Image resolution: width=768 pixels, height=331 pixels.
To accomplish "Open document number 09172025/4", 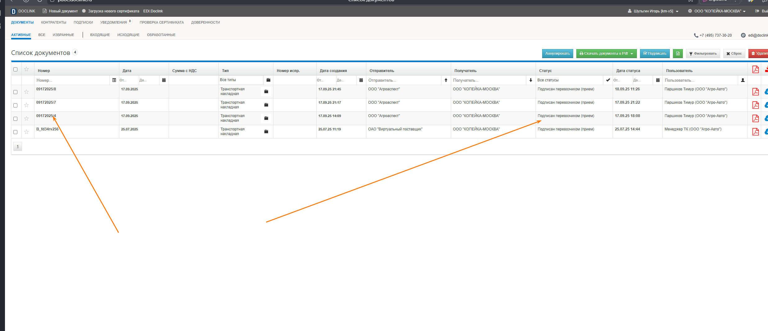I will 46,116.
